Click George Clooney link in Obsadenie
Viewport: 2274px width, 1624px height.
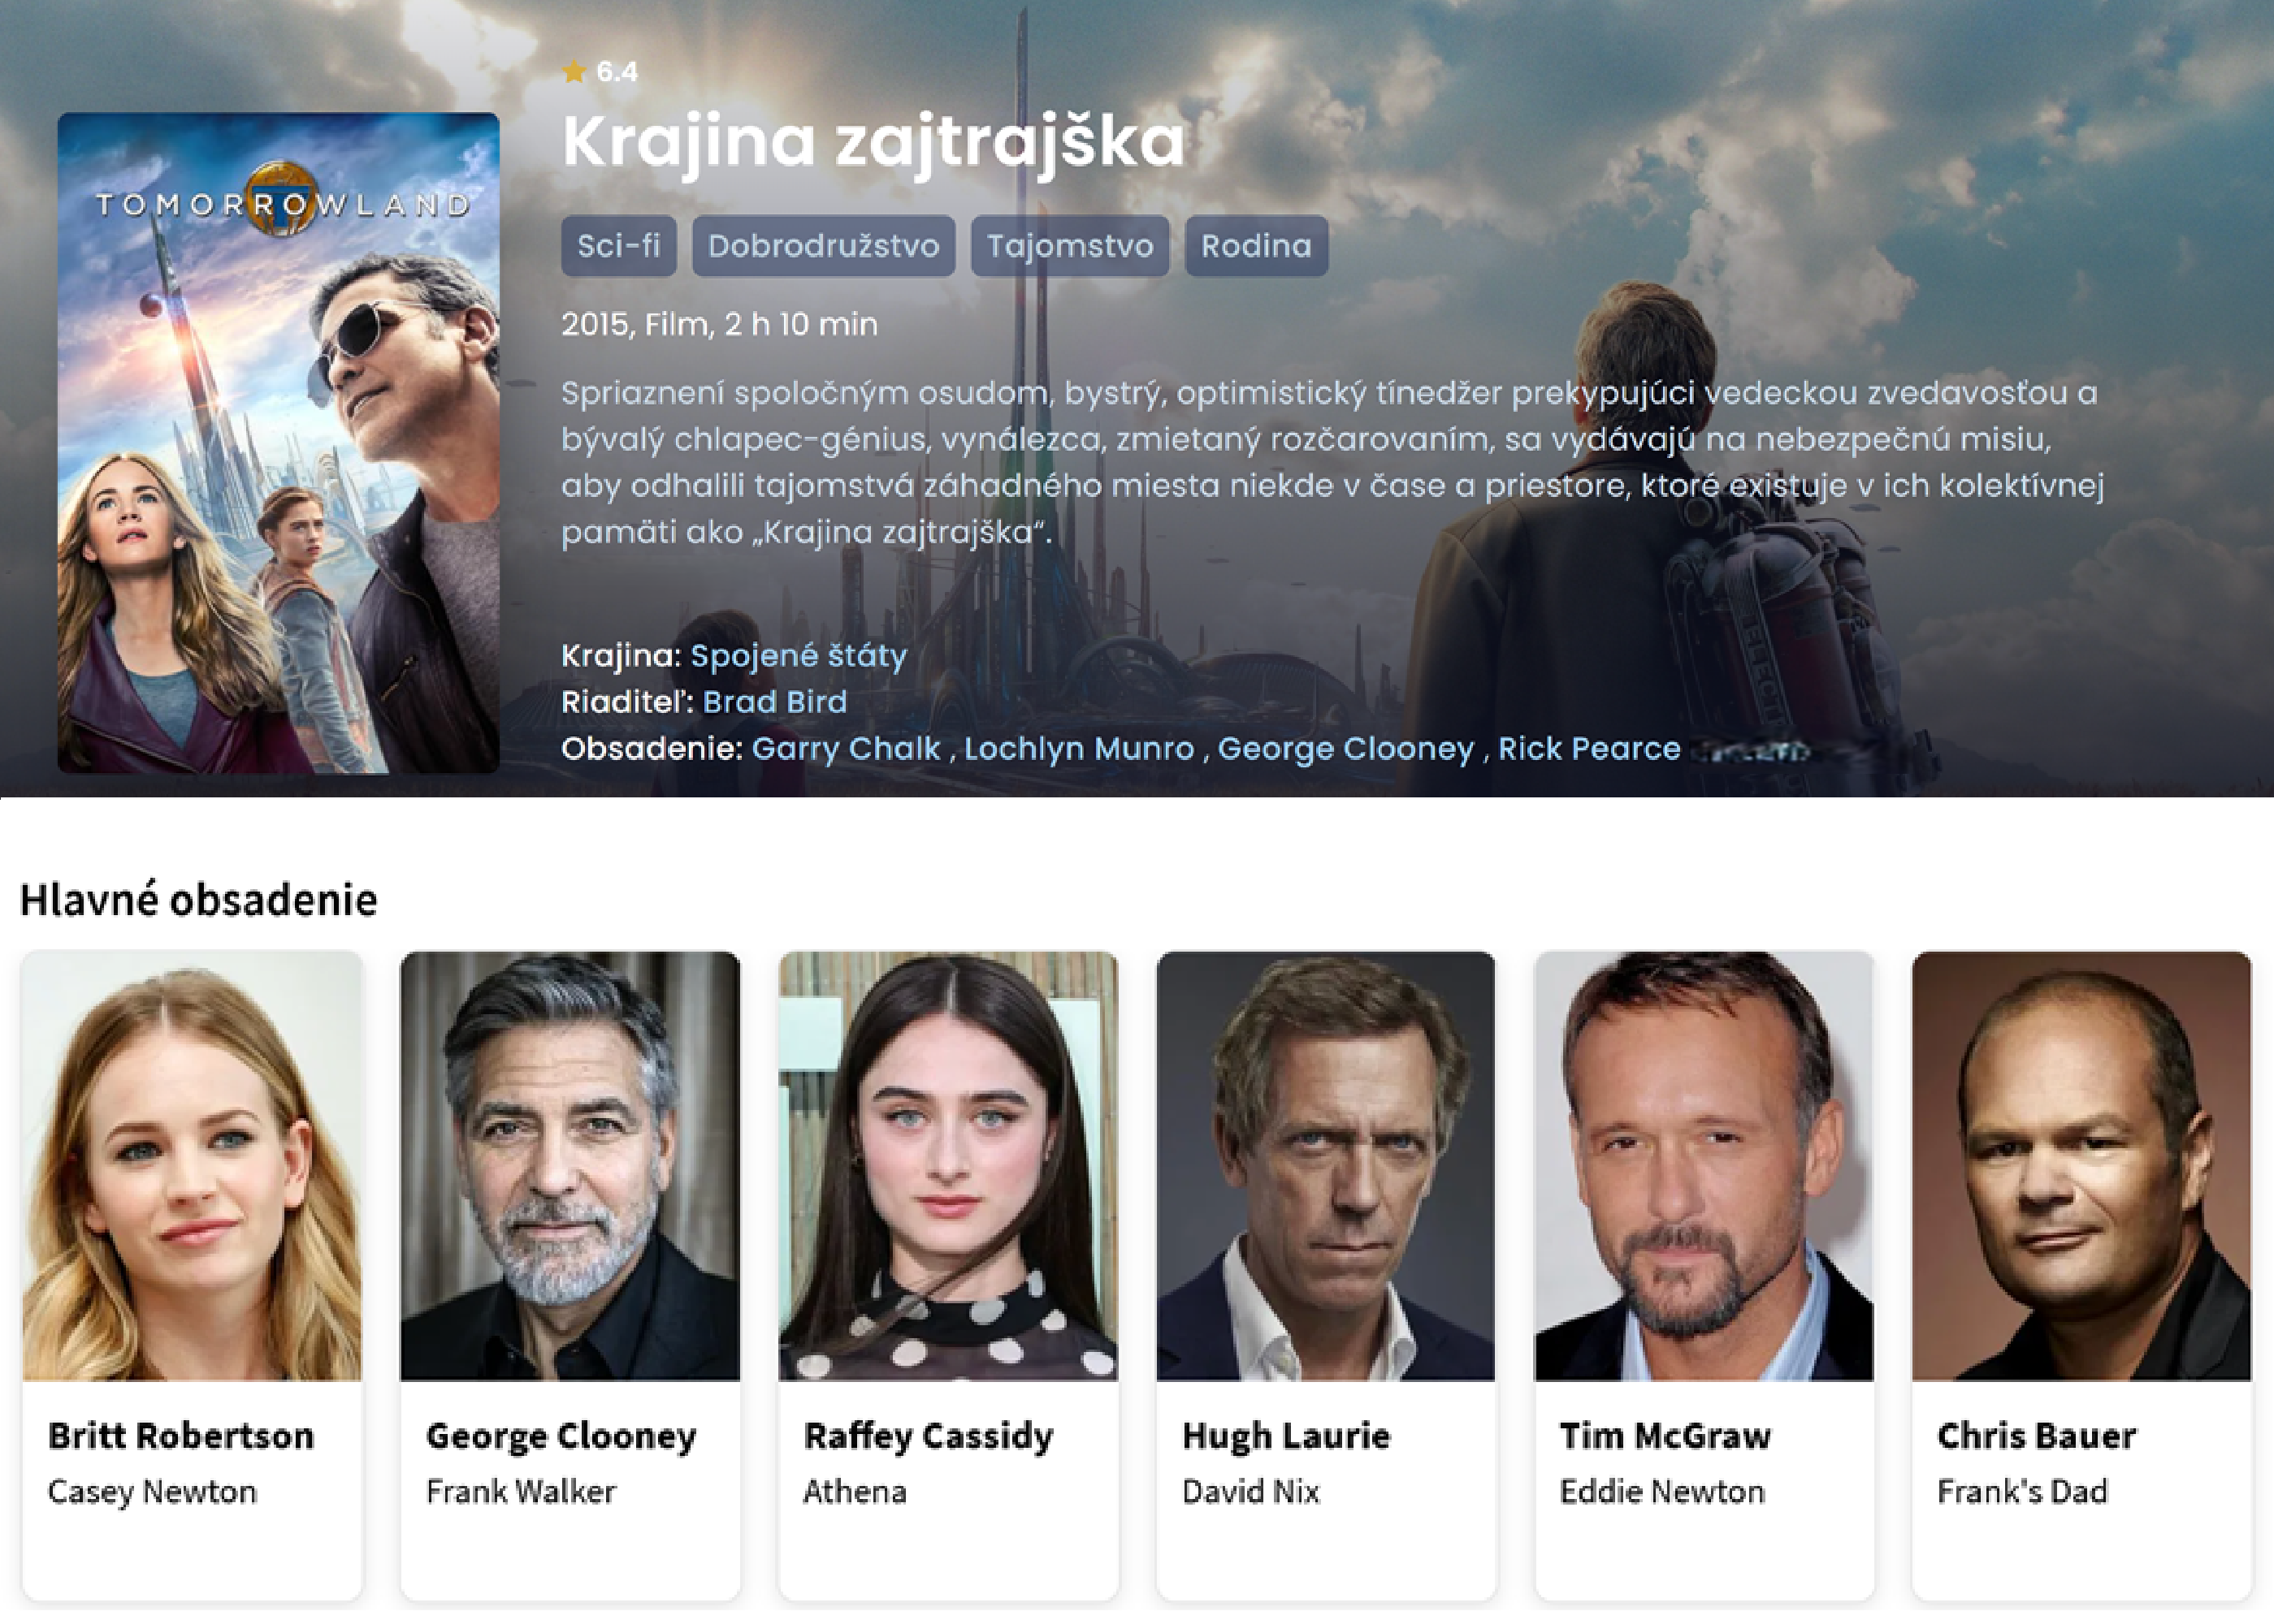1345,749
